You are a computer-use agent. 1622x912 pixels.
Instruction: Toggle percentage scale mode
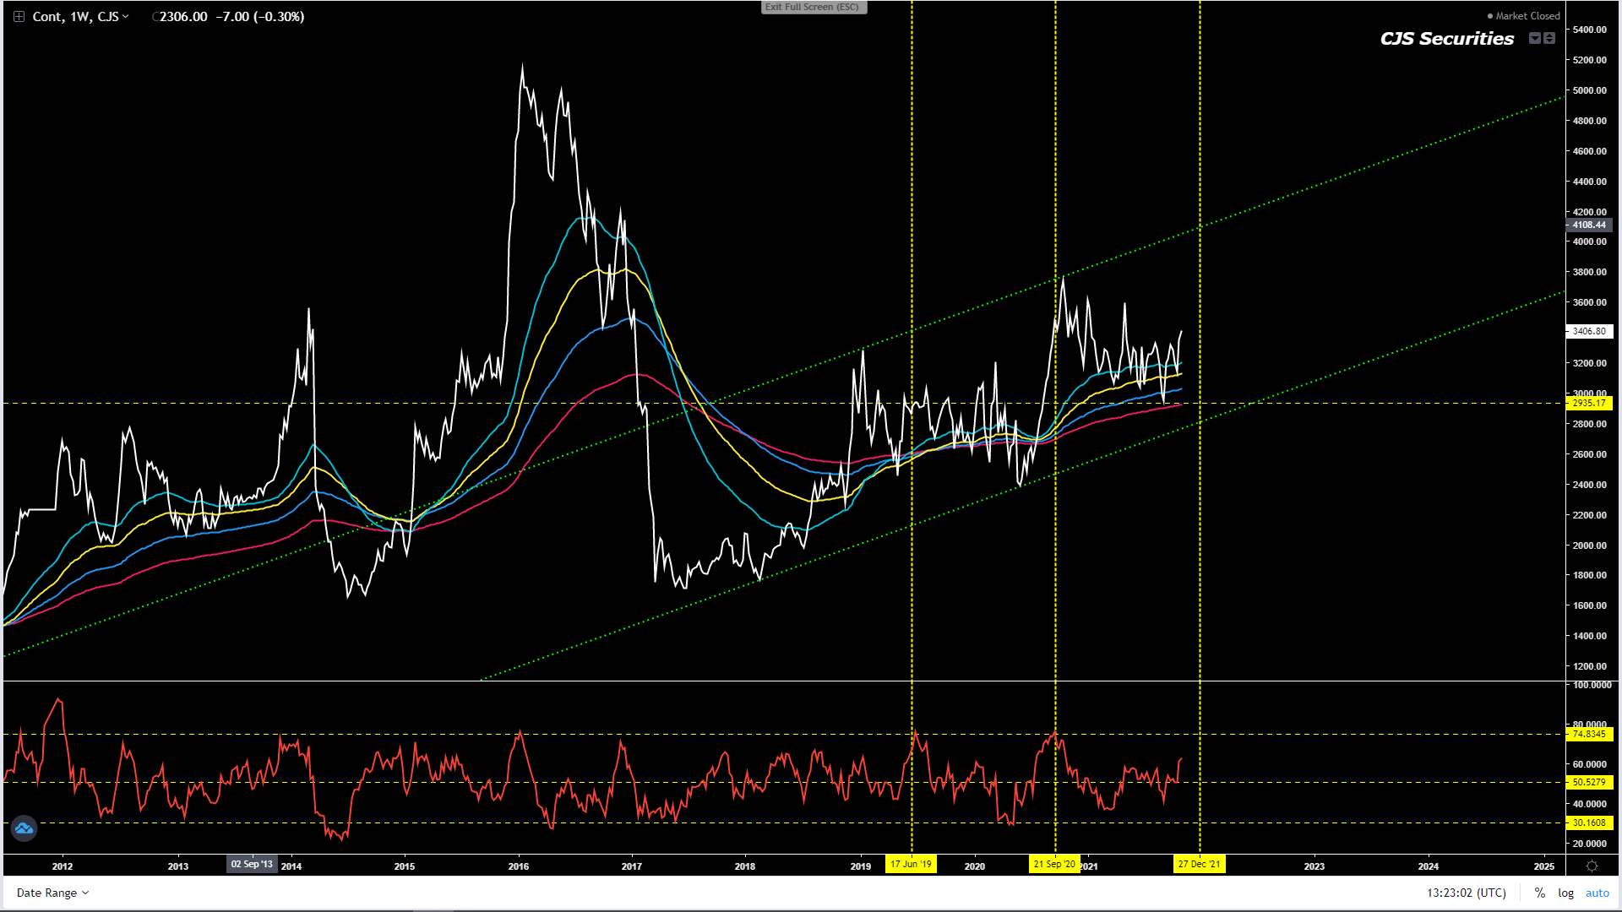point(1540,893)
